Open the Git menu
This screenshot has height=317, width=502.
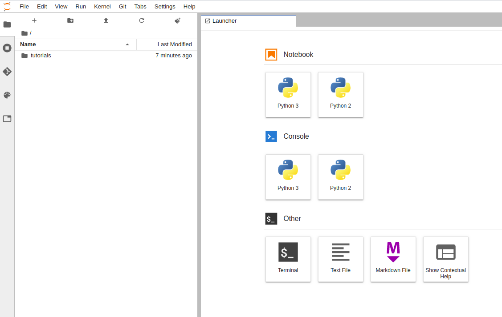tap(122, 6)
